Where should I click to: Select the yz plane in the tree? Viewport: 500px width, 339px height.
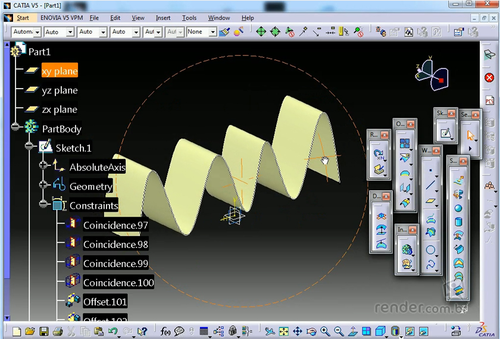click(x=60, y=90)
